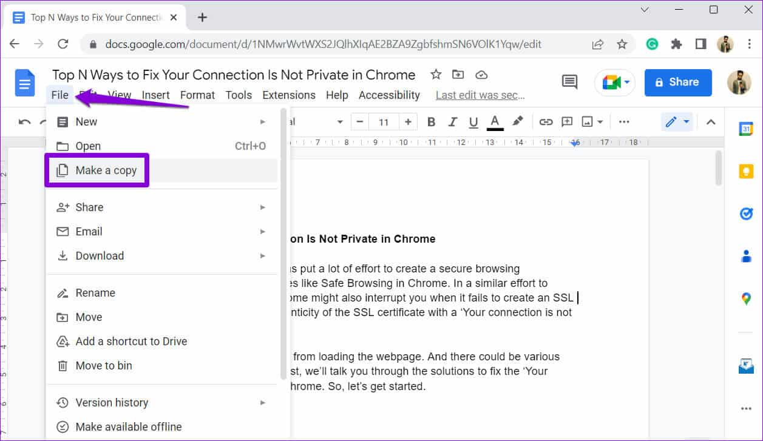Open Google Keep in side panel
The width and height of the screenshot is (763, 441).
point(746,172)
